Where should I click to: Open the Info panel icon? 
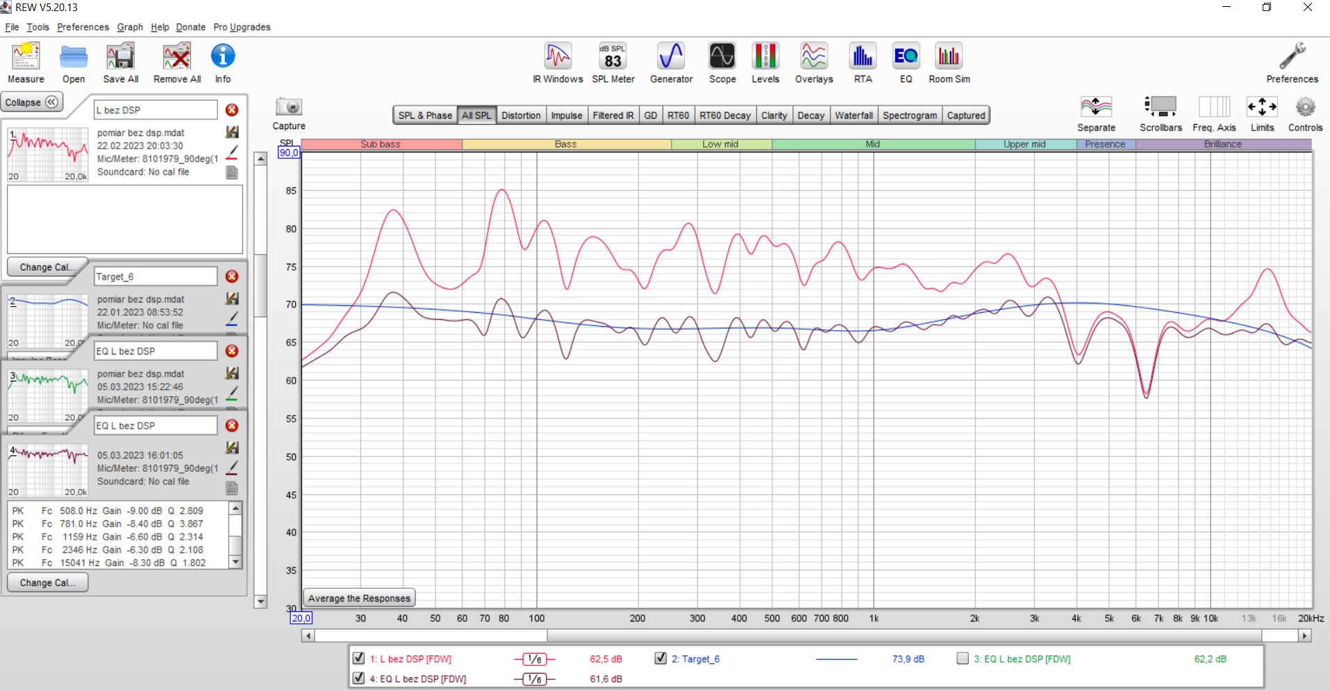[223, 57]
